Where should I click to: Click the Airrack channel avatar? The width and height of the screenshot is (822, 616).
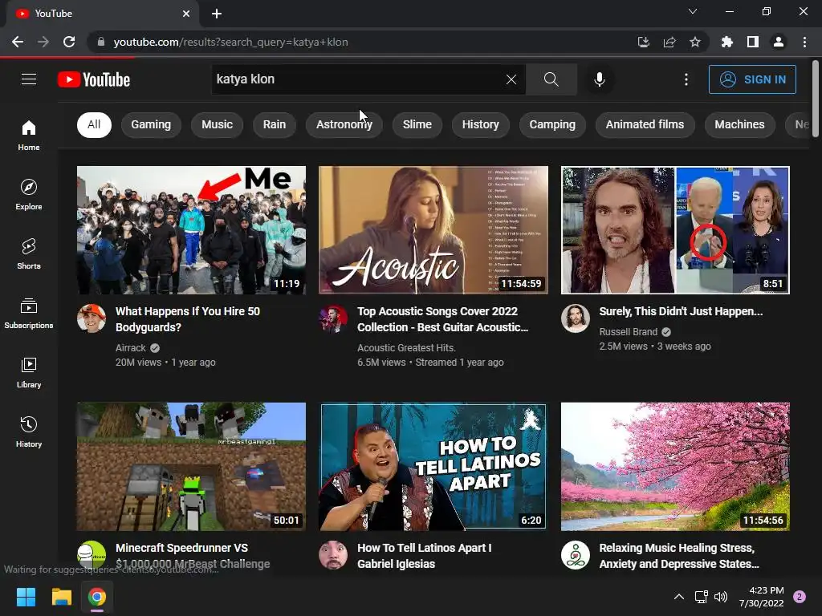pyautogui.click(x=92, y=318)
